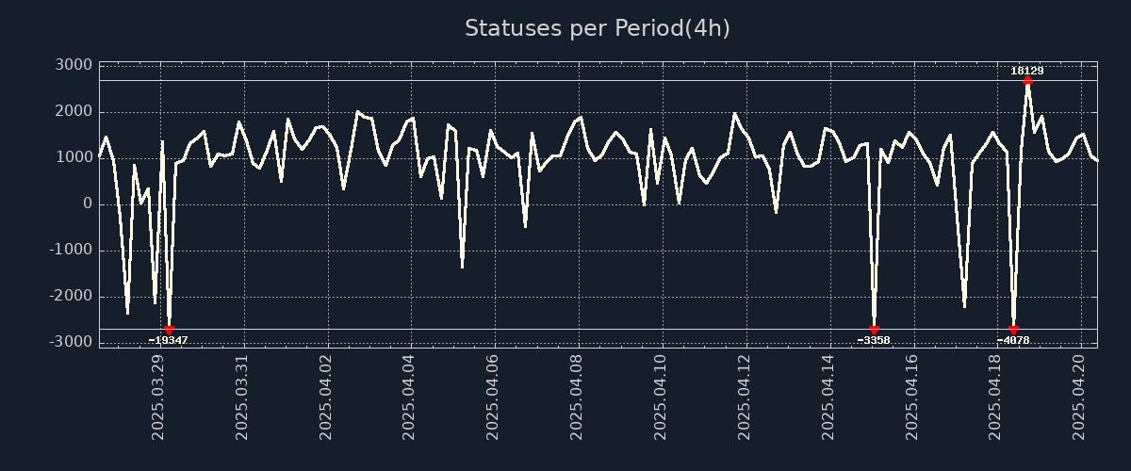Image resolution: width=1131 pixels, height=471 pixels.
Task: Click the 3000 y-axis label
Action: click(74, 65)
